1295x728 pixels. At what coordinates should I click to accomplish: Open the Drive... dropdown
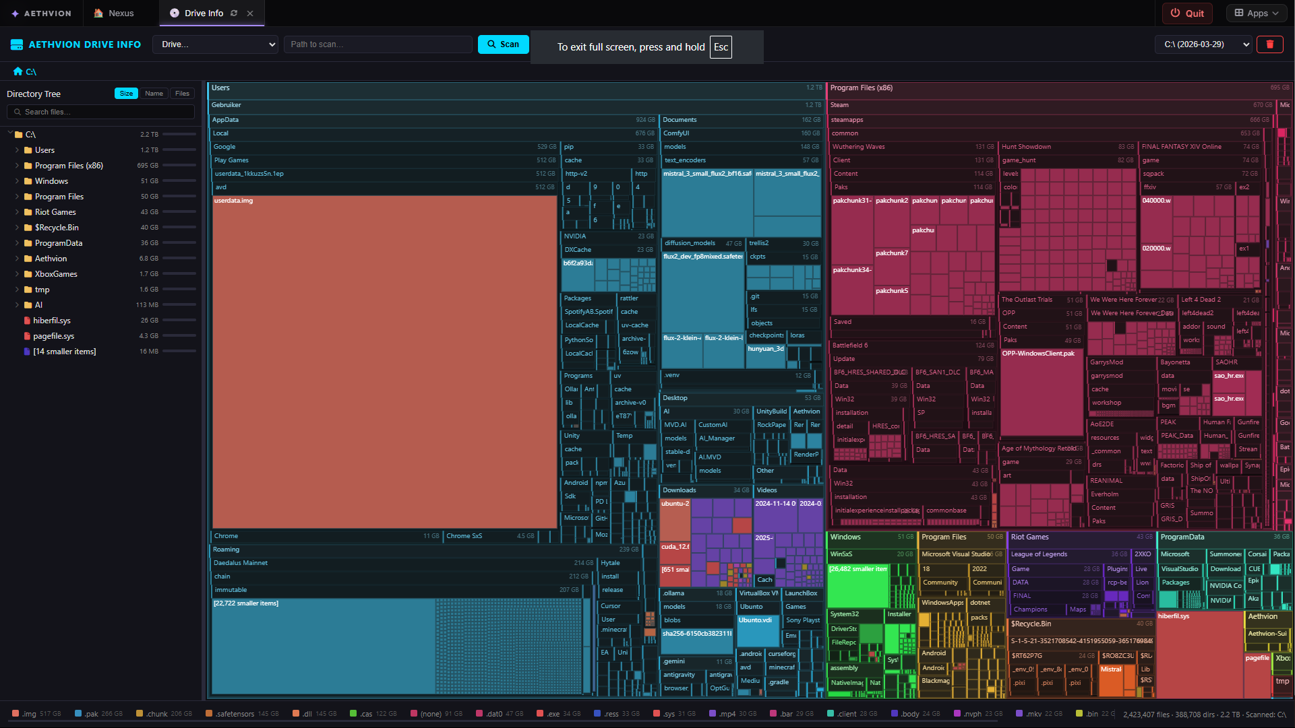click(215, 44)
